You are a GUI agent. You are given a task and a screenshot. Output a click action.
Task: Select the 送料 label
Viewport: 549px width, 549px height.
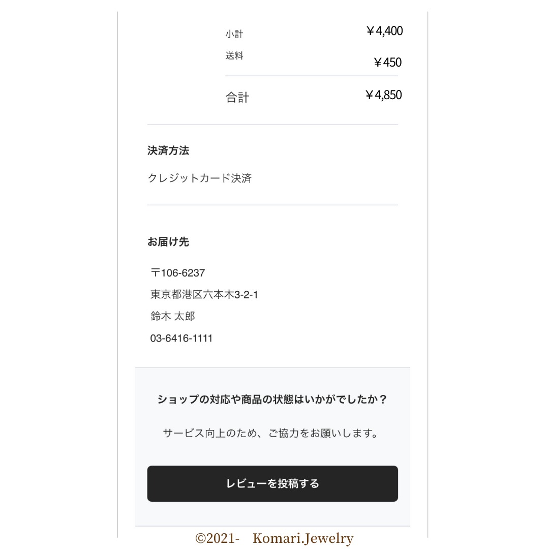click(x=234, y=56)
